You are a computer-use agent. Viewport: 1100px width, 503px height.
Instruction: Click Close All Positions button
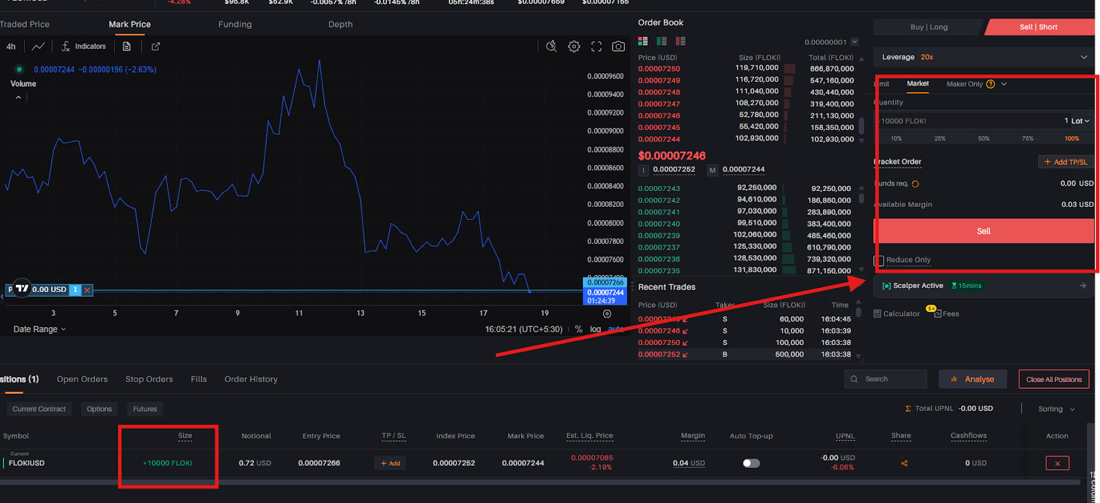[1054, 379]
